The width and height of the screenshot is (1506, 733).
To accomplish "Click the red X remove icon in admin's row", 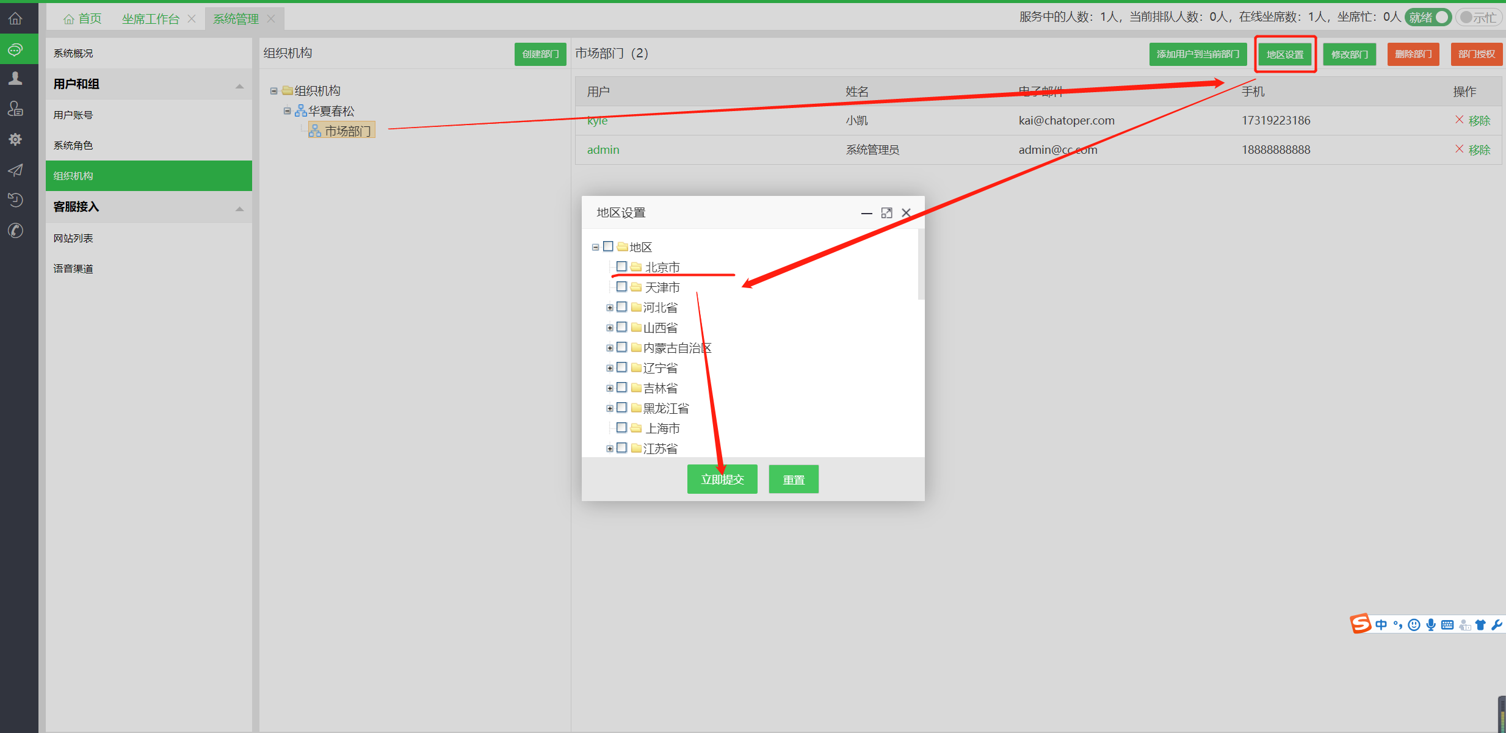I will click(x=1459, y=149).
